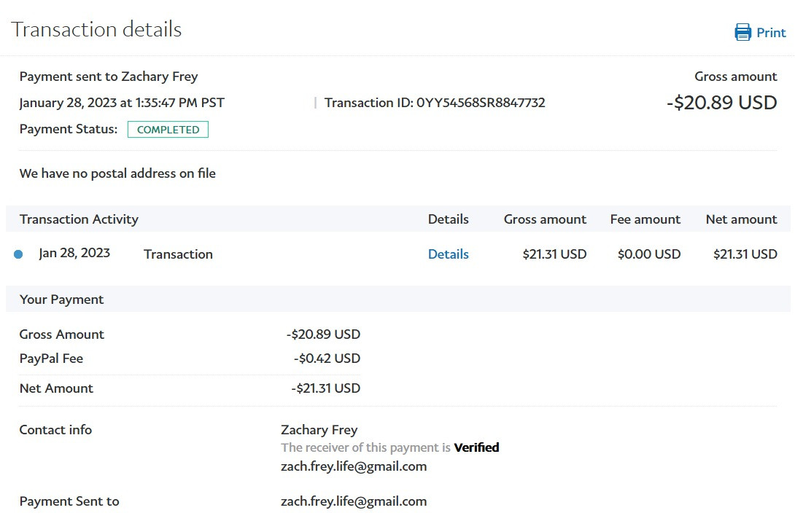Click the PayPal Fee value -$0.42 USD
This screenshot has height=521, width=795.
pyautogui.click(x=327, y=359)
